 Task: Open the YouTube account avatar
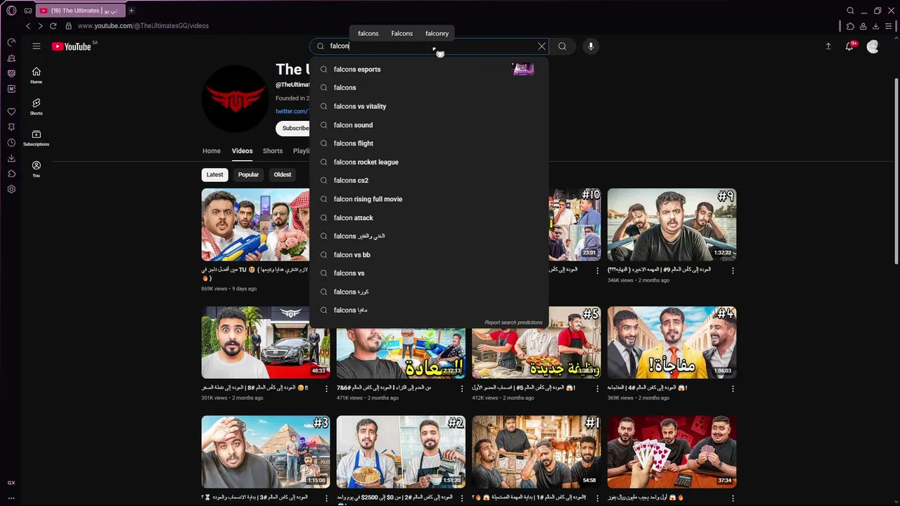pyautogui.click(x=873, y=46)
